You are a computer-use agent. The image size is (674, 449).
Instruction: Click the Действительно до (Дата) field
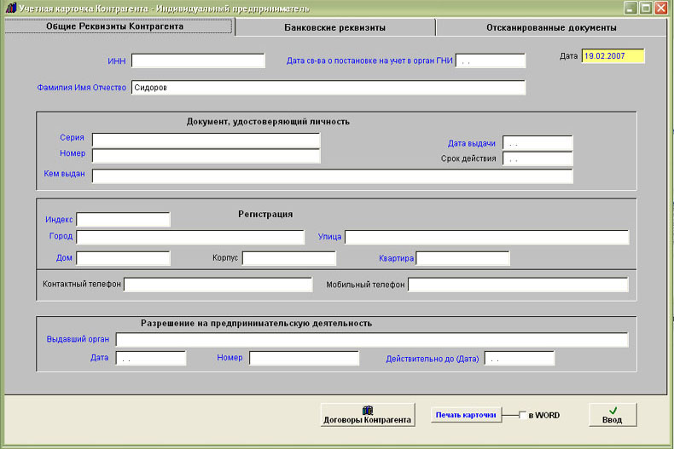point(520,358)
